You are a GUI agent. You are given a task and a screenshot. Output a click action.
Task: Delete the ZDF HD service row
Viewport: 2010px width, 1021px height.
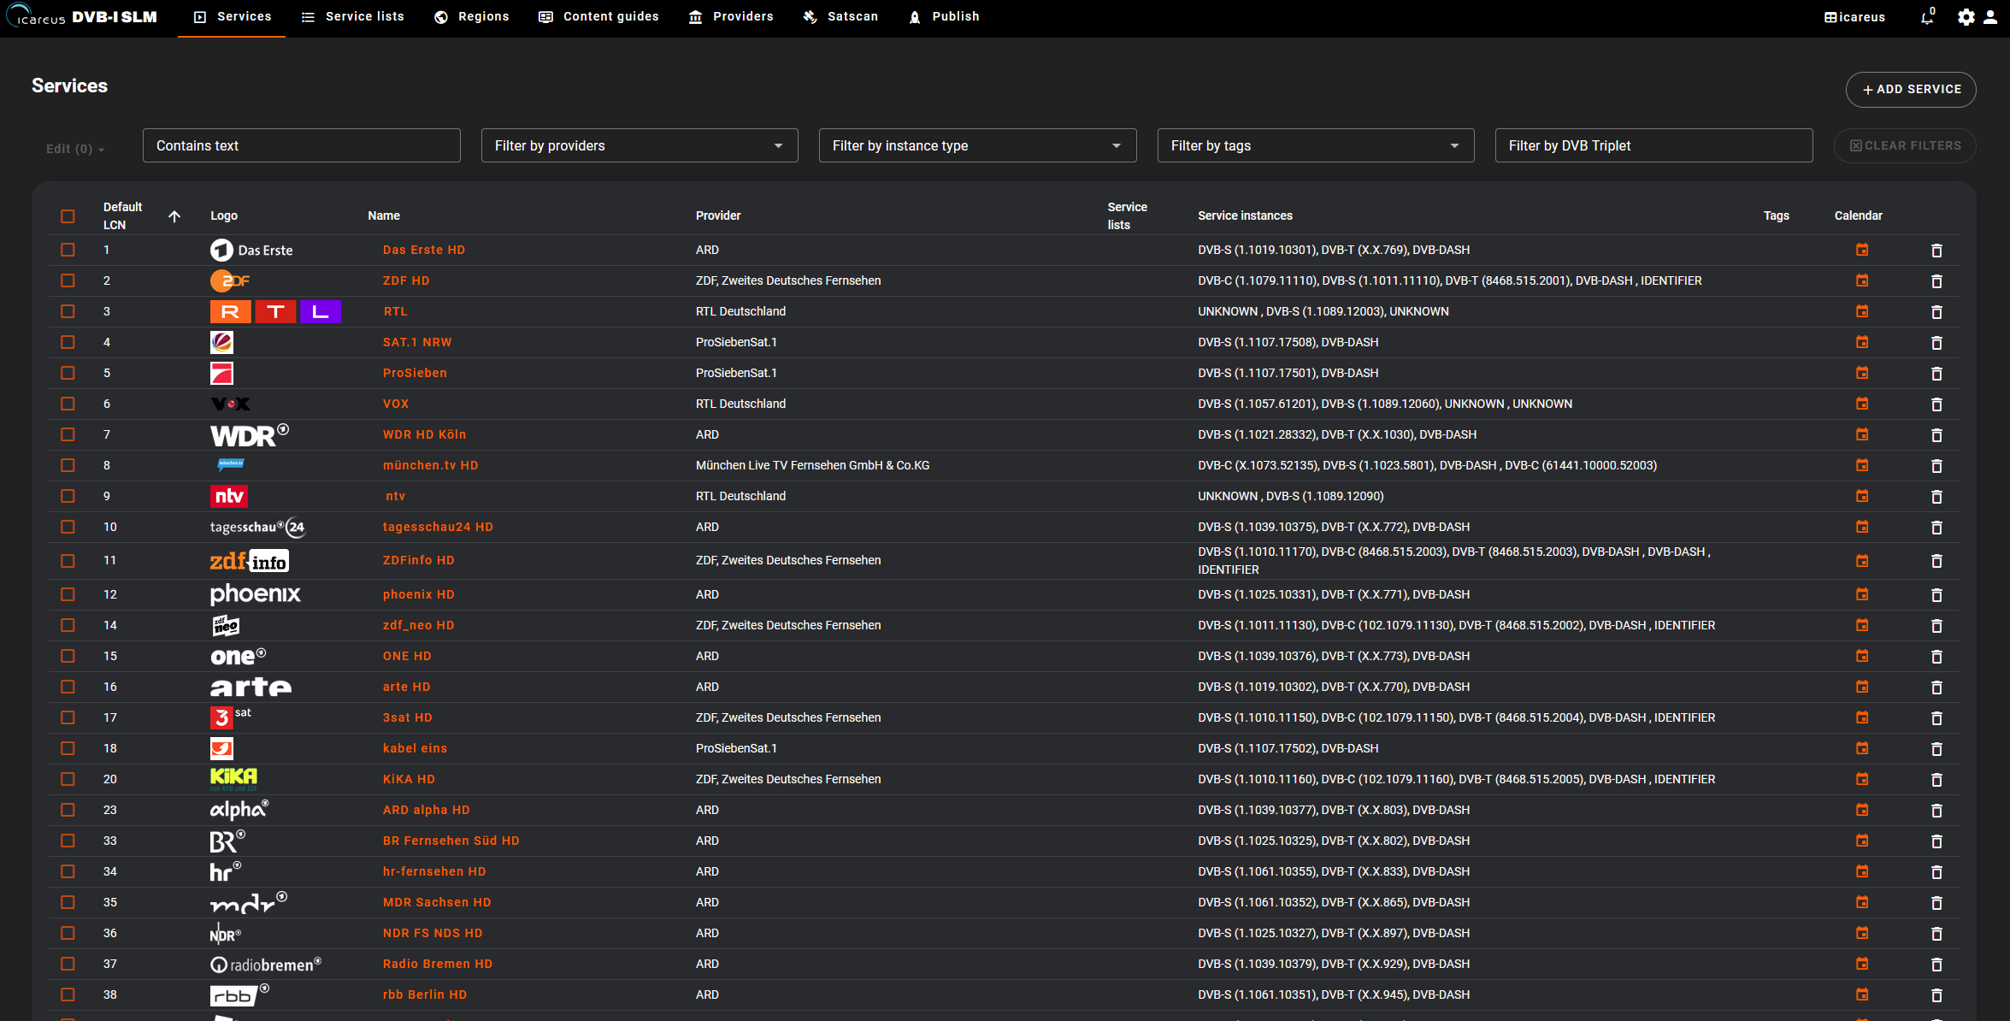pyautogui.click(x=1936, y=281)
